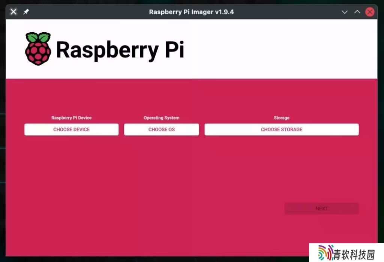384x262 pixels.
Task: Open the CHOOSE OS selector
Action: point(161,129)
